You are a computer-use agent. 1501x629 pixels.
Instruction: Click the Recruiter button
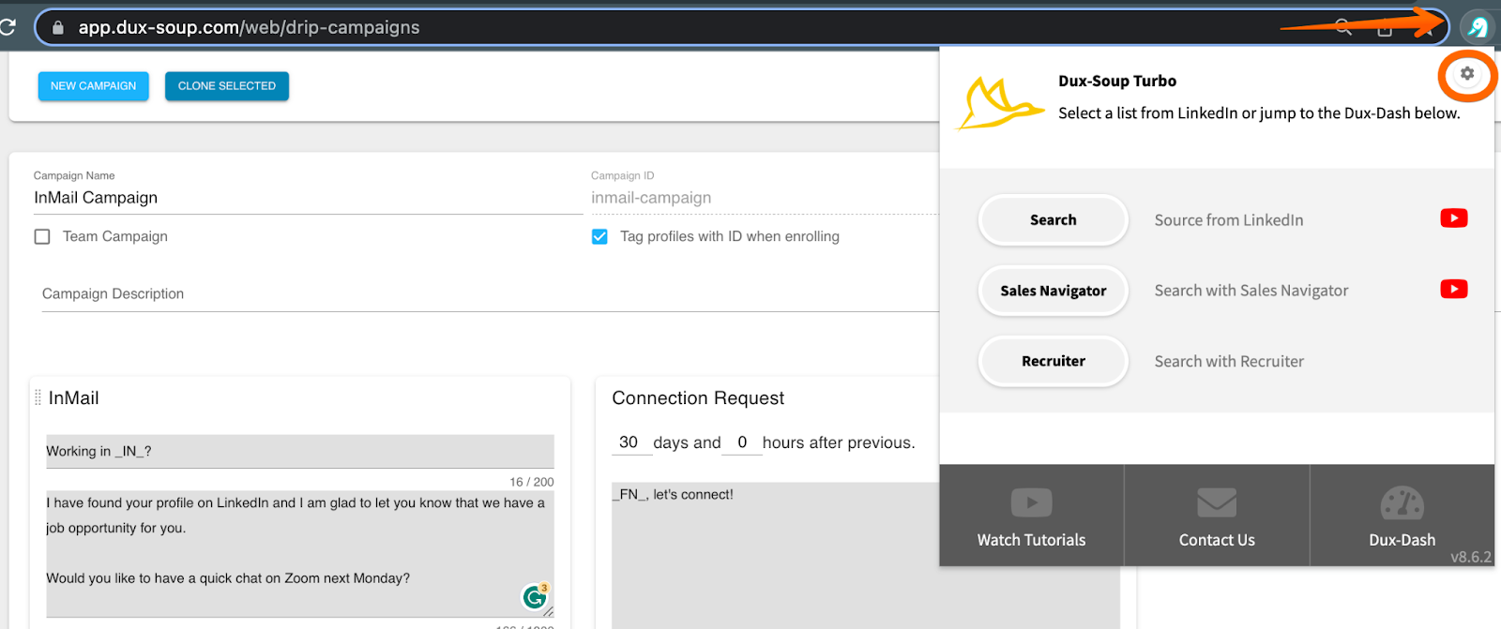point(1053,361)
